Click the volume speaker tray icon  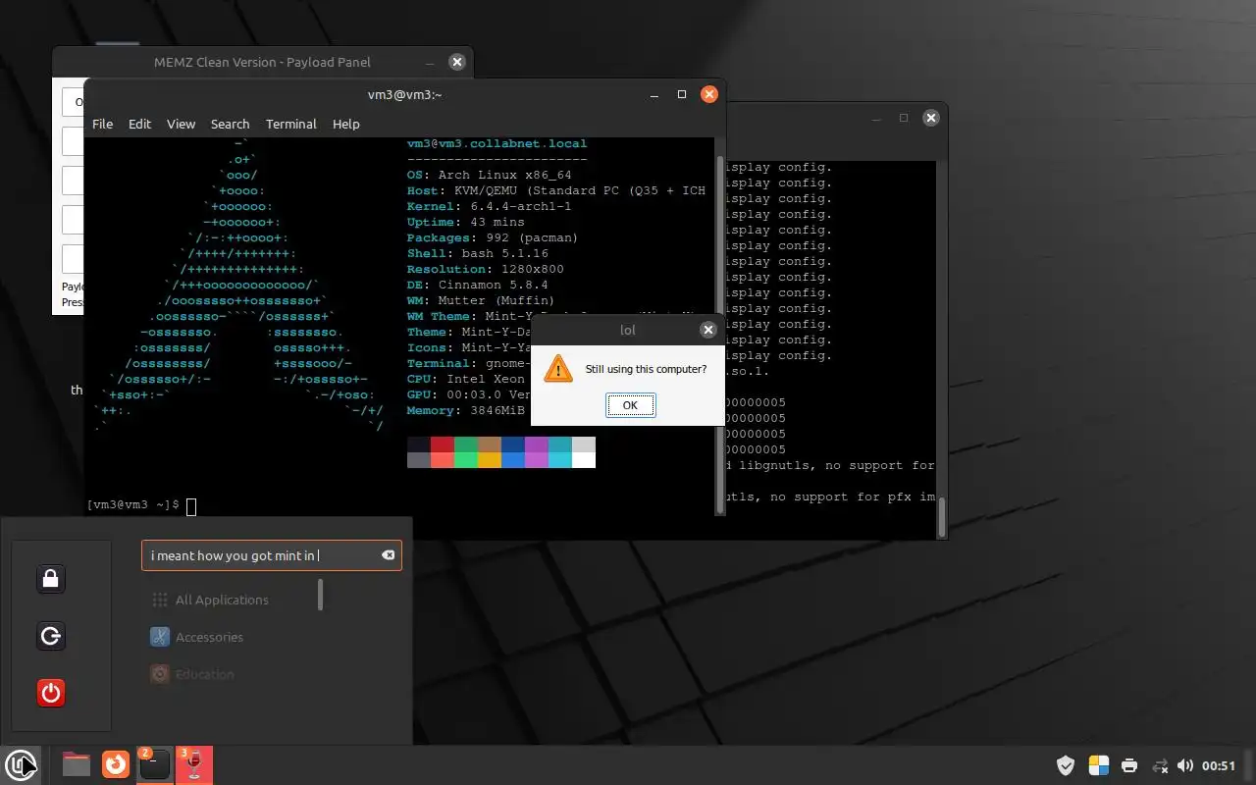(x=1184, y=765)
